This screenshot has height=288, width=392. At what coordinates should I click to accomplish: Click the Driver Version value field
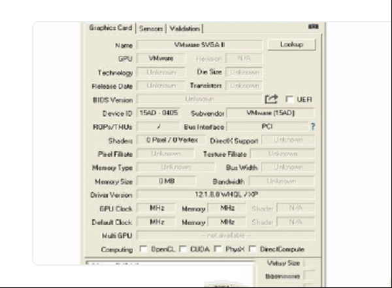tap(226, 194)
